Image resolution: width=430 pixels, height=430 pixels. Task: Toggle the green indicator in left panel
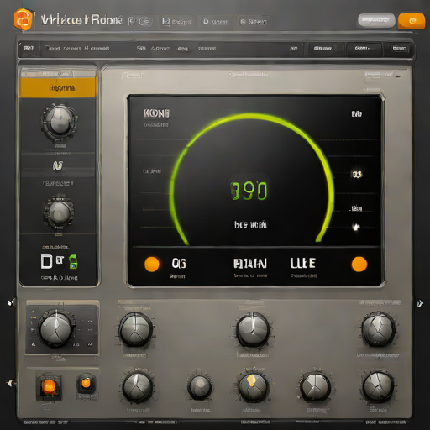point(73,262)
